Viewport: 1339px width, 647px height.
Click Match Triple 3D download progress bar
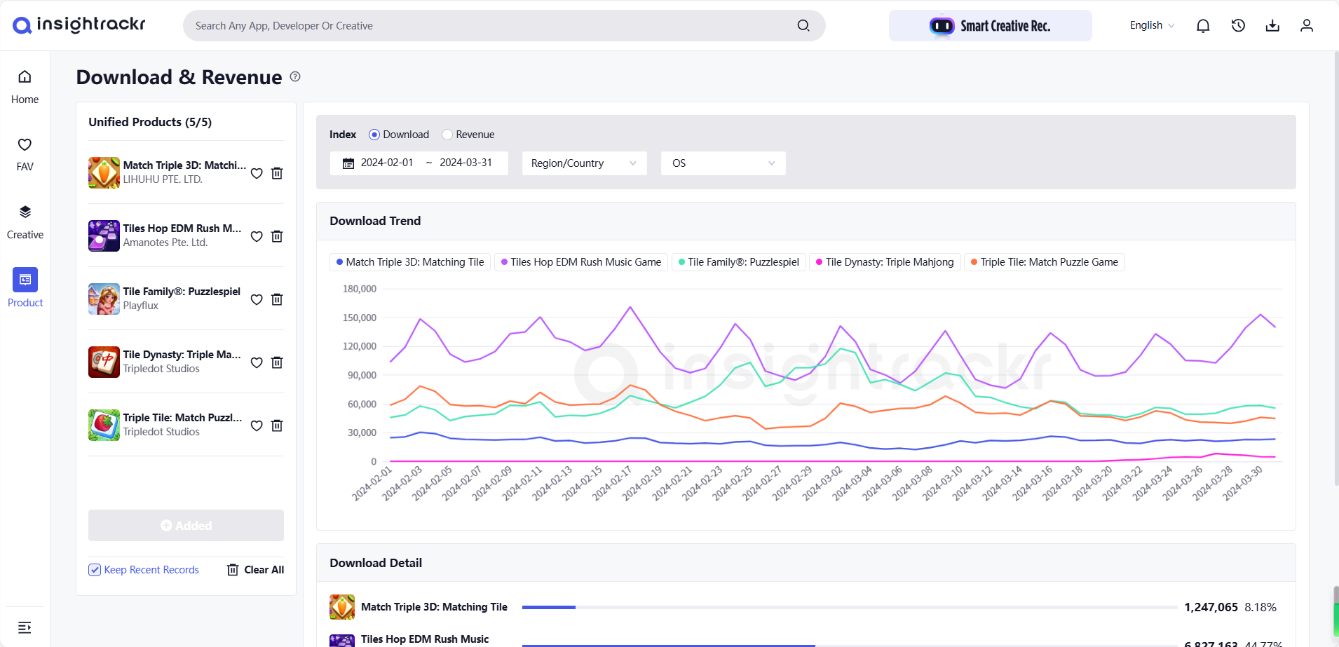pos(850,607)
